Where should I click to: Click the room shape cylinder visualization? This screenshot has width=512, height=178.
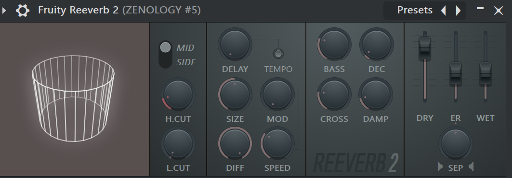tap(73, 98)
